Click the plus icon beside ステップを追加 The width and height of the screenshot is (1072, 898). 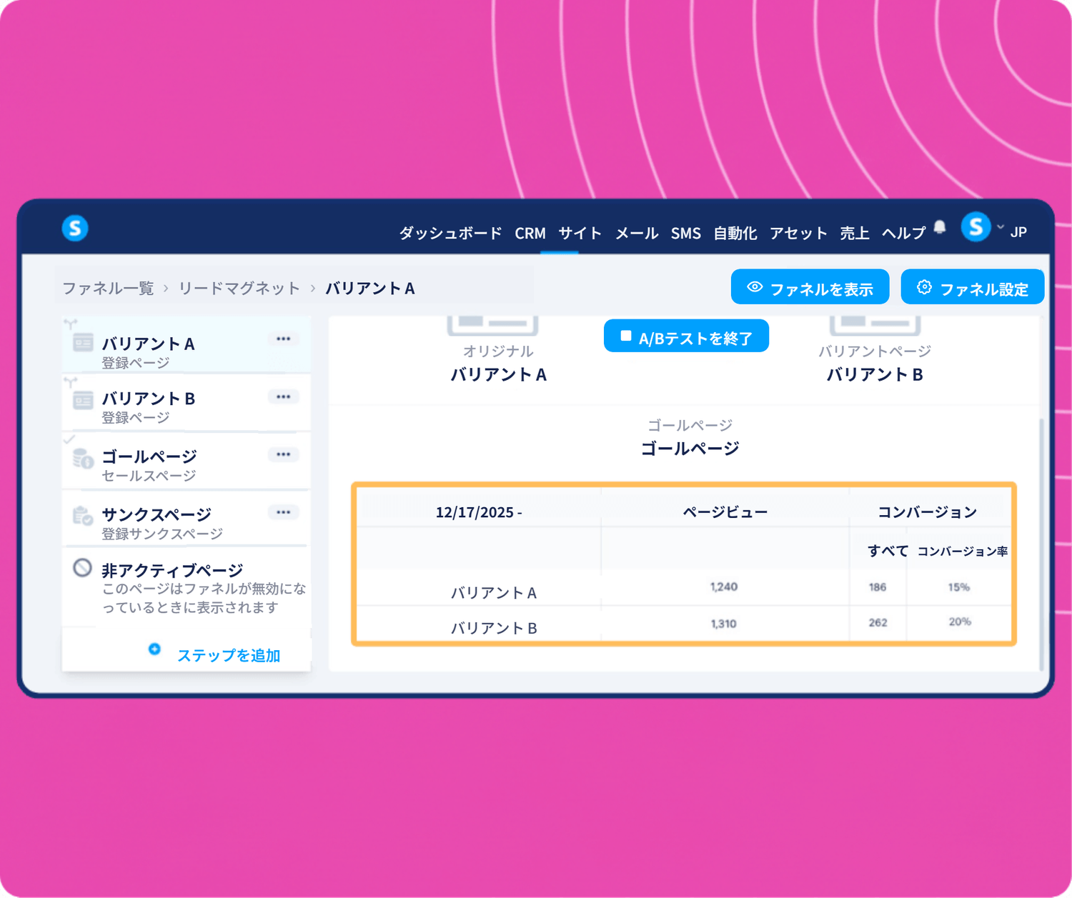154,649
